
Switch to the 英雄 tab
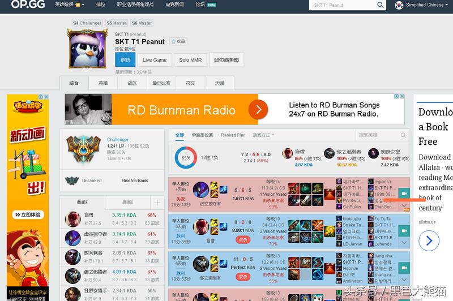point(103,83)
